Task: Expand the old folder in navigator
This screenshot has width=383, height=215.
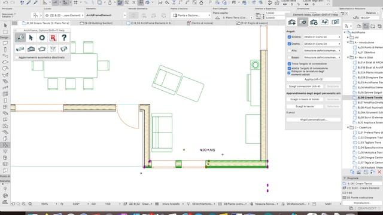Action: point(348,38)
